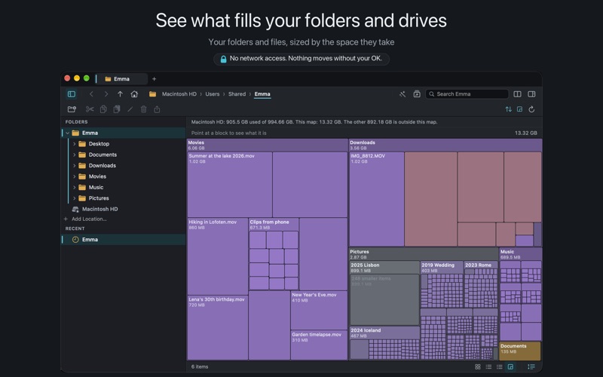The height and width of the screenshot is (377, 603).
Task: Click the Music treemap header
Action: (521, 254)
